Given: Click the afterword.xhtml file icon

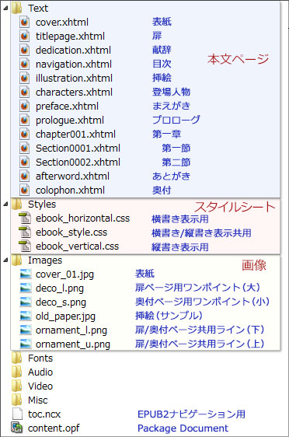Looking at the screenshot, I should pyautogui.click(x=25, y=177).
